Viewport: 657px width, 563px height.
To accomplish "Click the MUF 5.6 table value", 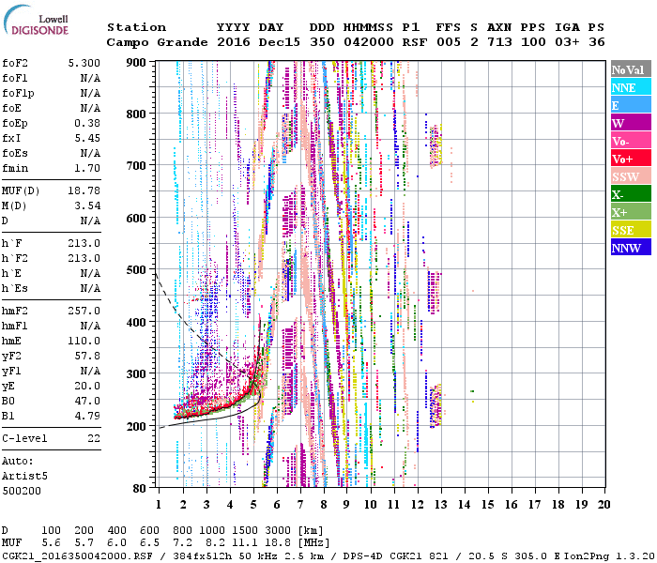I will click(51, 542).
